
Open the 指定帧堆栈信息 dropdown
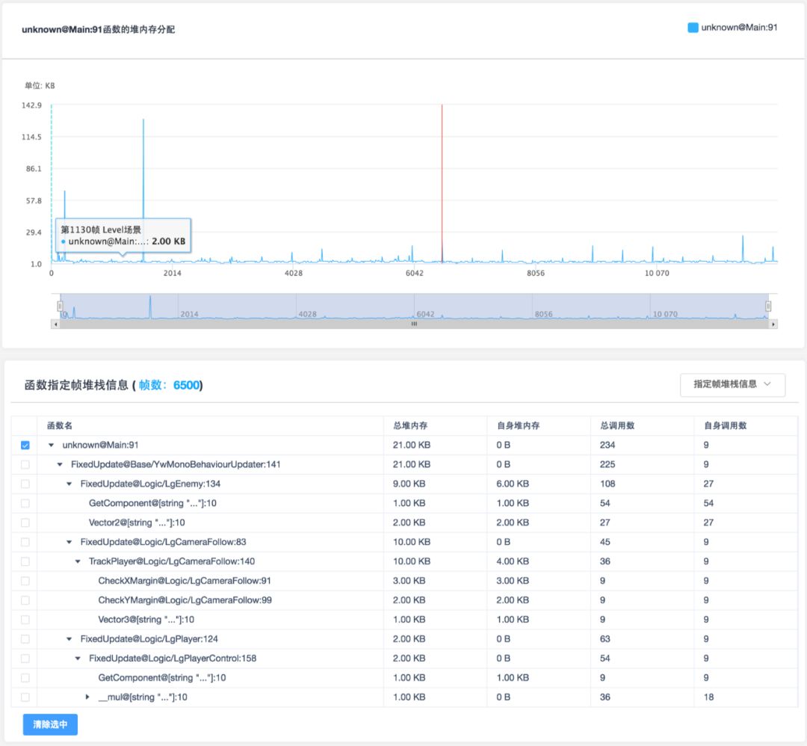pyautogui.click(x=732, y=384)
